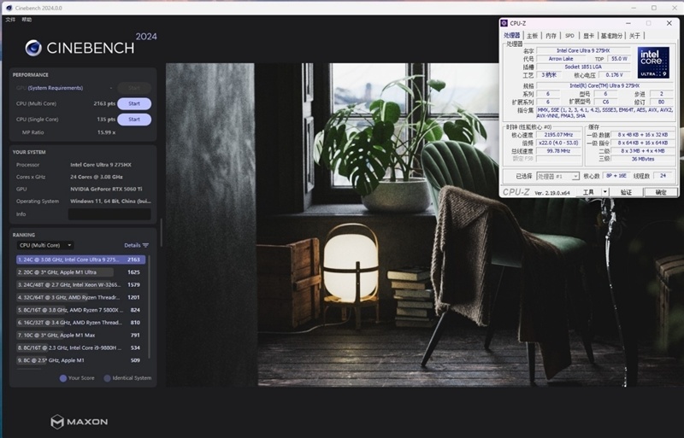
Task: Select ranking row Intel Xeon W-3265 1579
Action: click(80, 285)
